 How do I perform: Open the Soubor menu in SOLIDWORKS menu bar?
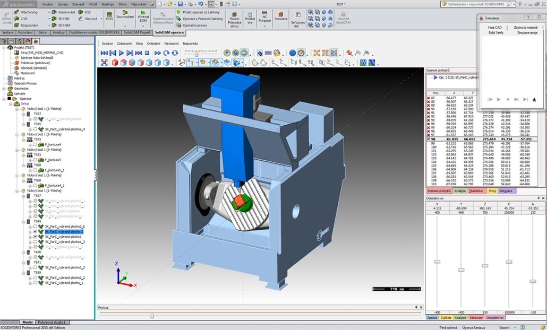(x=48, y=4)
